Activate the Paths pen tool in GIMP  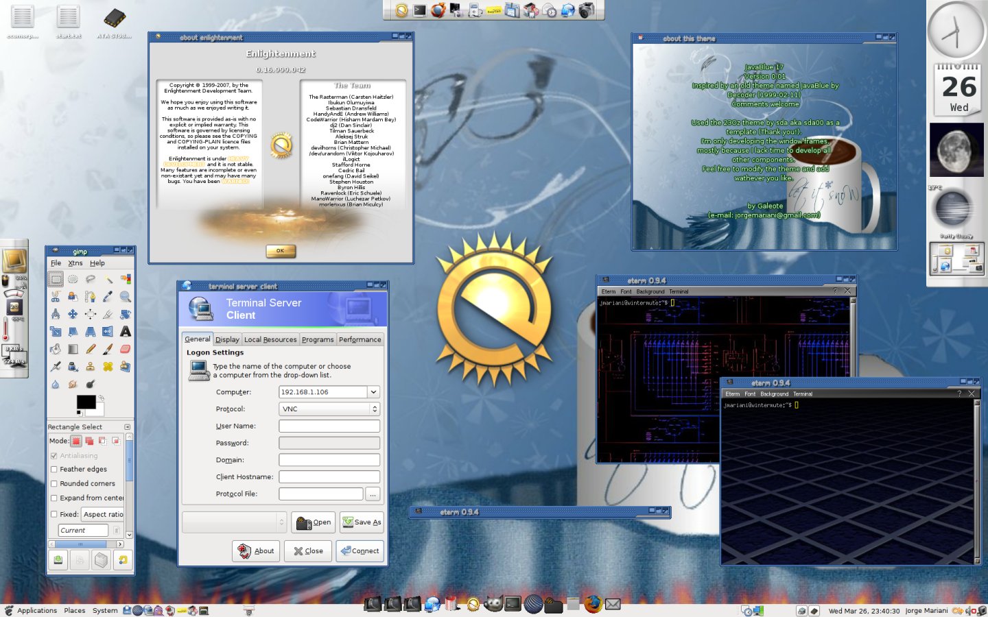point(90,297)
